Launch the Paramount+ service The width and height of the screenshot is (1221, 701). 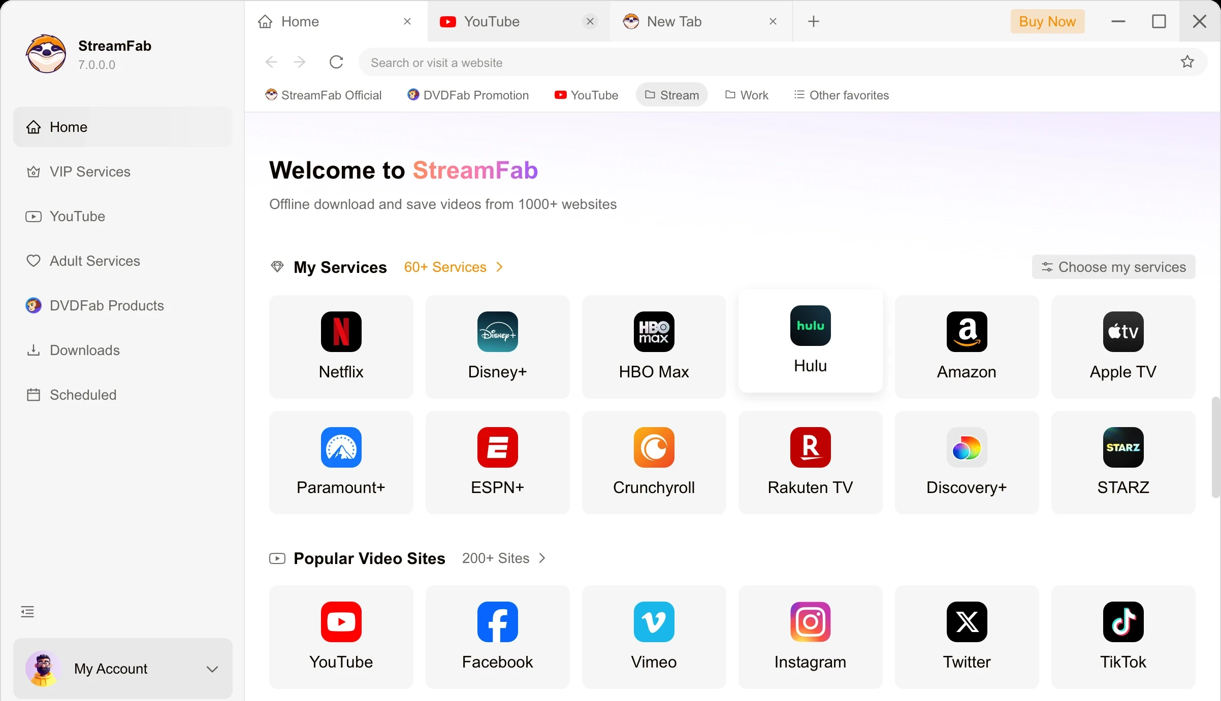341,463
